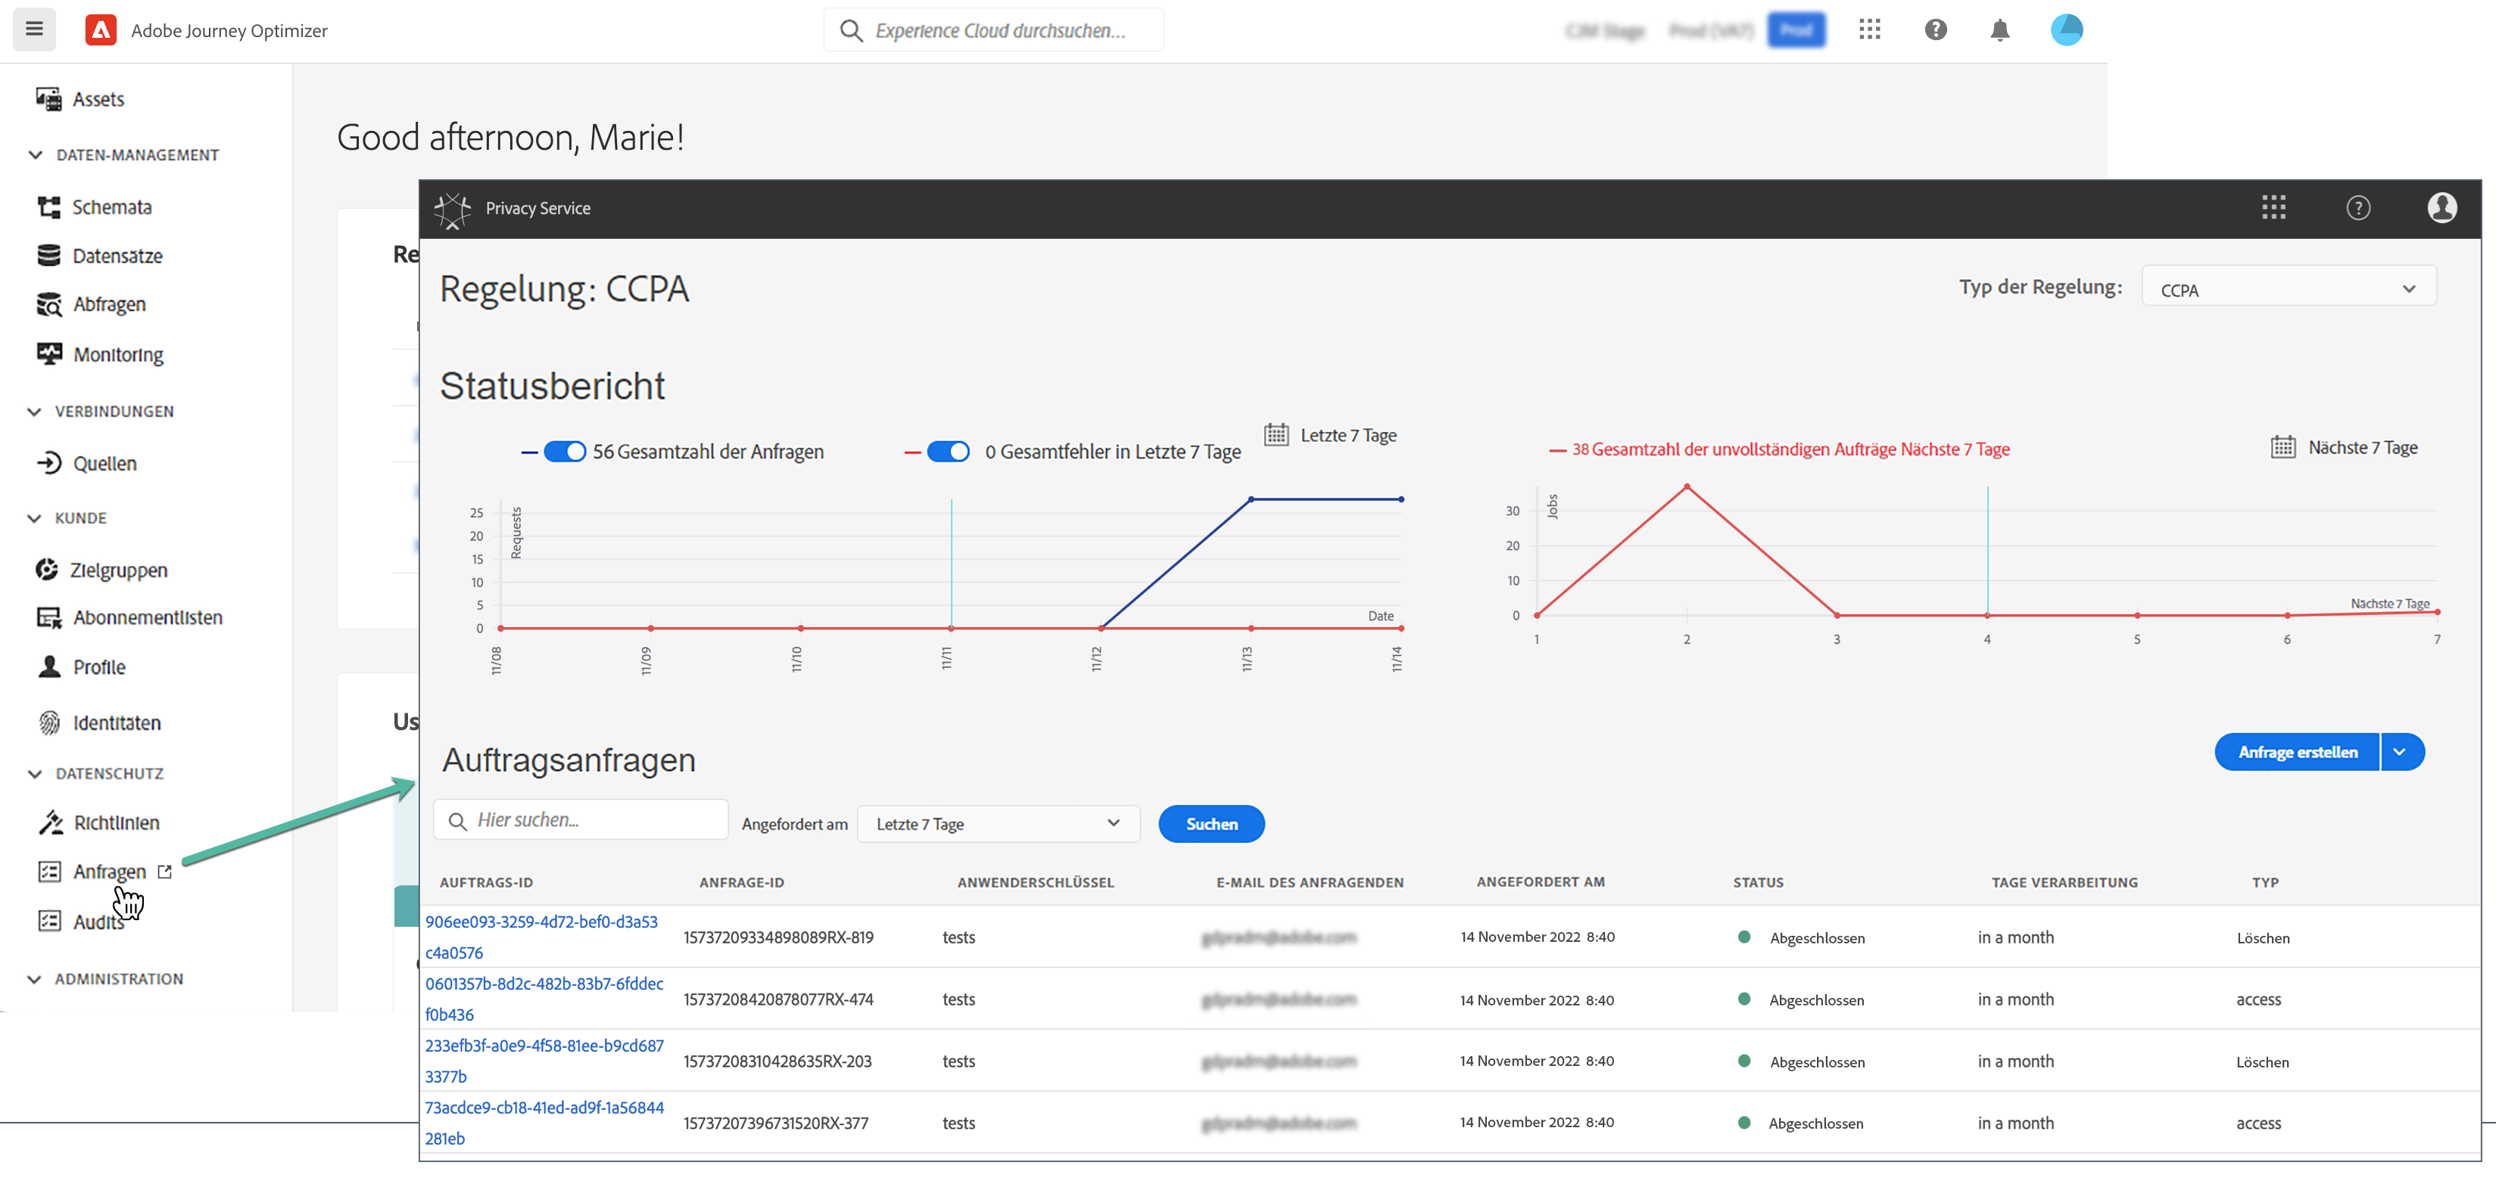Click the Suchen button
Screen dimensions: 2496x1187
click(x=1211, y=824)
